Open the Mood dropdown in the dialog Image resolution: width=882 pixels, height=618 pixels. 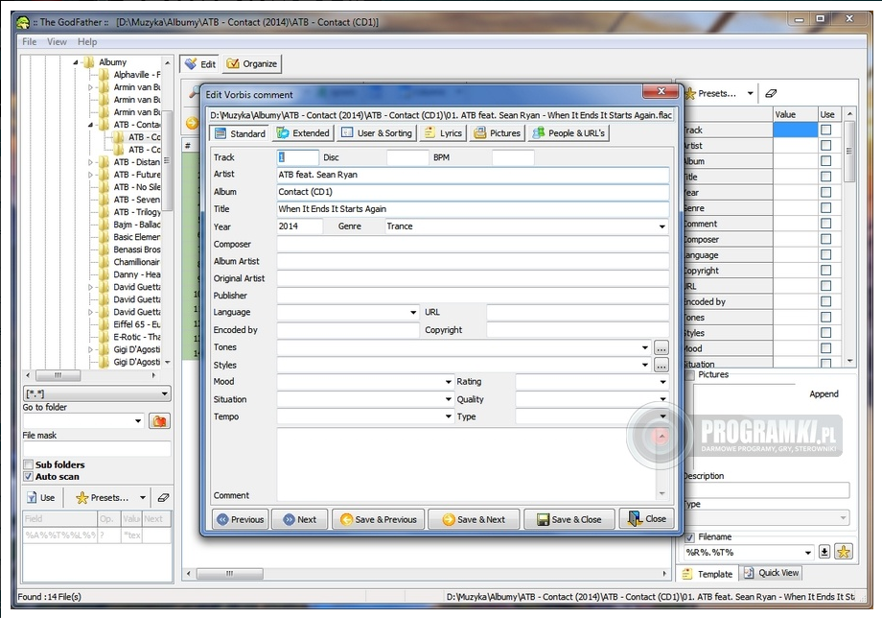(x=449, y=382)
